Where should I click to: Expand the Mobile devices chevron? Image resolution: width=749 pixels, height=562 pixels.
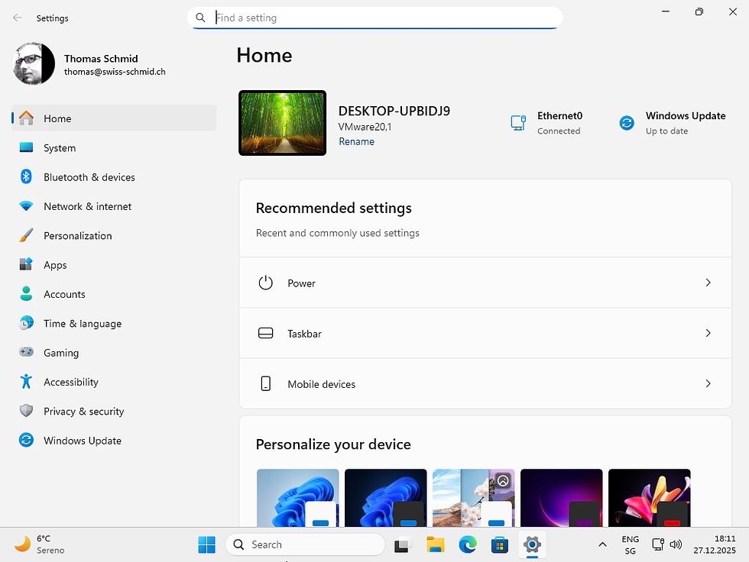(708, 383)
